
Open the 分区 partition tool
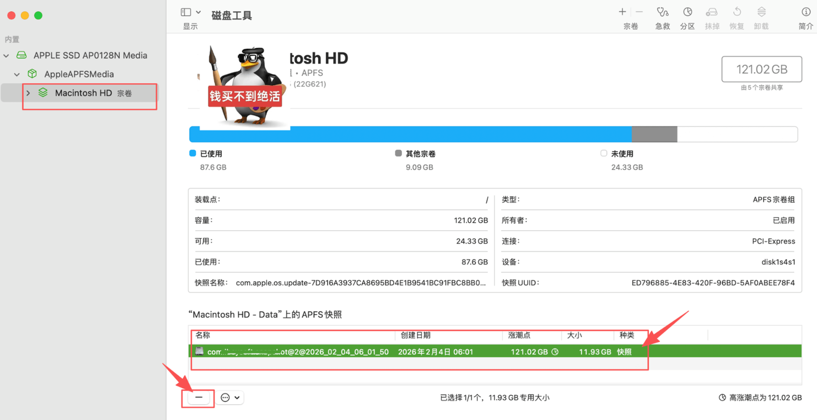tap(688, 12)
